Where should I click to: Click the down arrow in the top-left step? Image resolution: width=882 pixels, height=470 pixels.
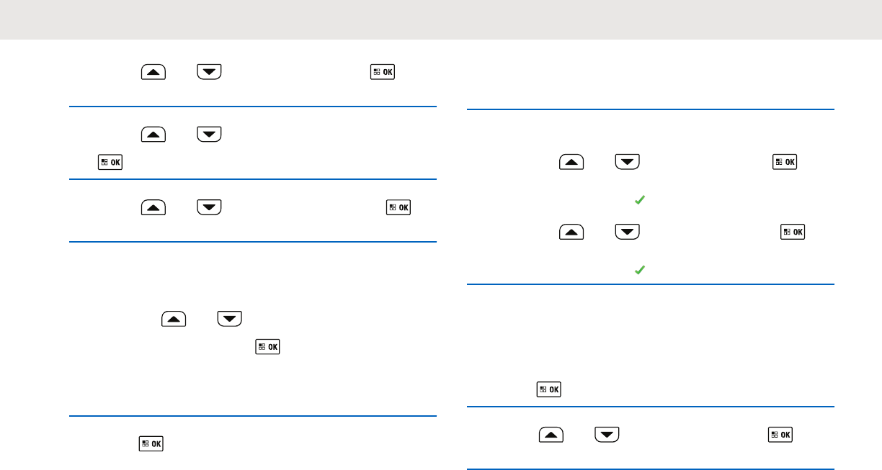[x=209, y=72]
